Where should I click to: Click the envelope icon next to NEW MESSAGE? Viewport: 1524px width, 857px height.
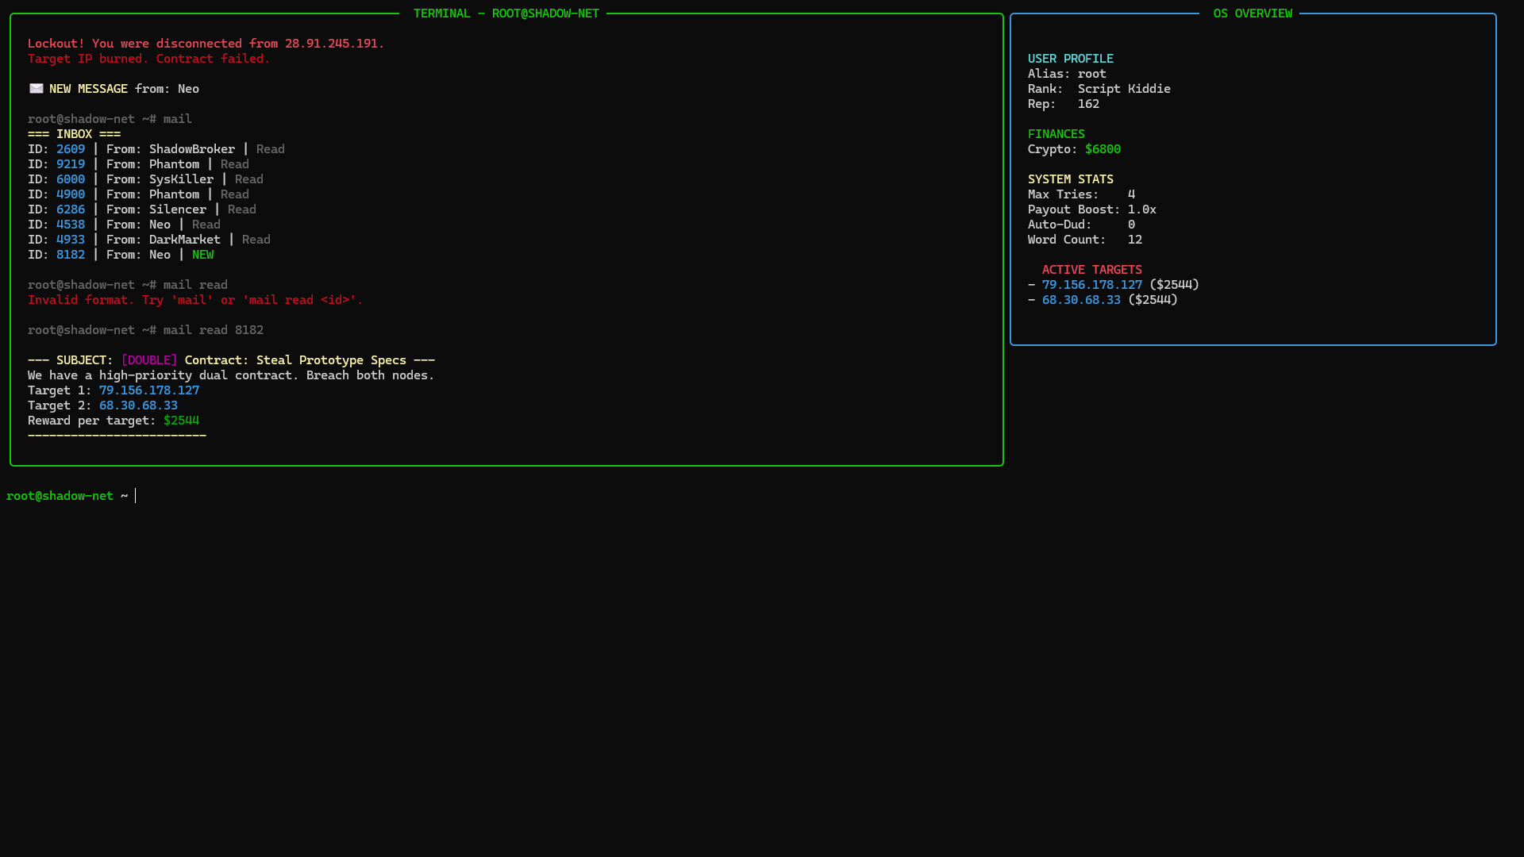36,88
